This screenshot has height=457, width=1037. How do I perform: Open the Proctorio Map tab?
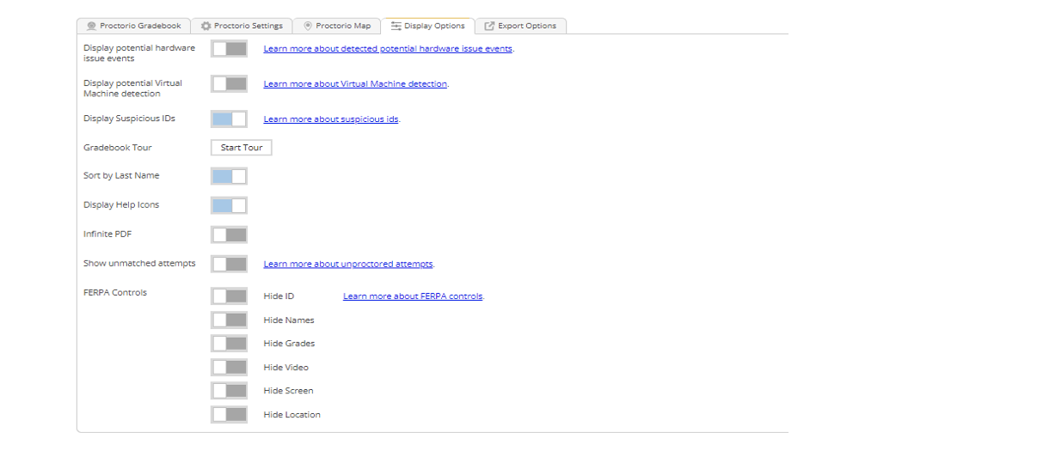[336, 26]
